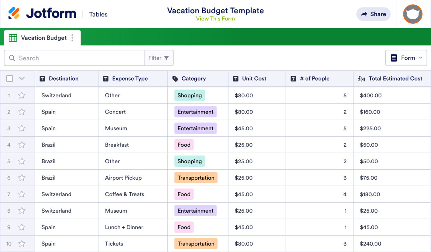The image size is (431, 252).
Task: Click the T icon in the Destination column header
Action: click(42, 78)
